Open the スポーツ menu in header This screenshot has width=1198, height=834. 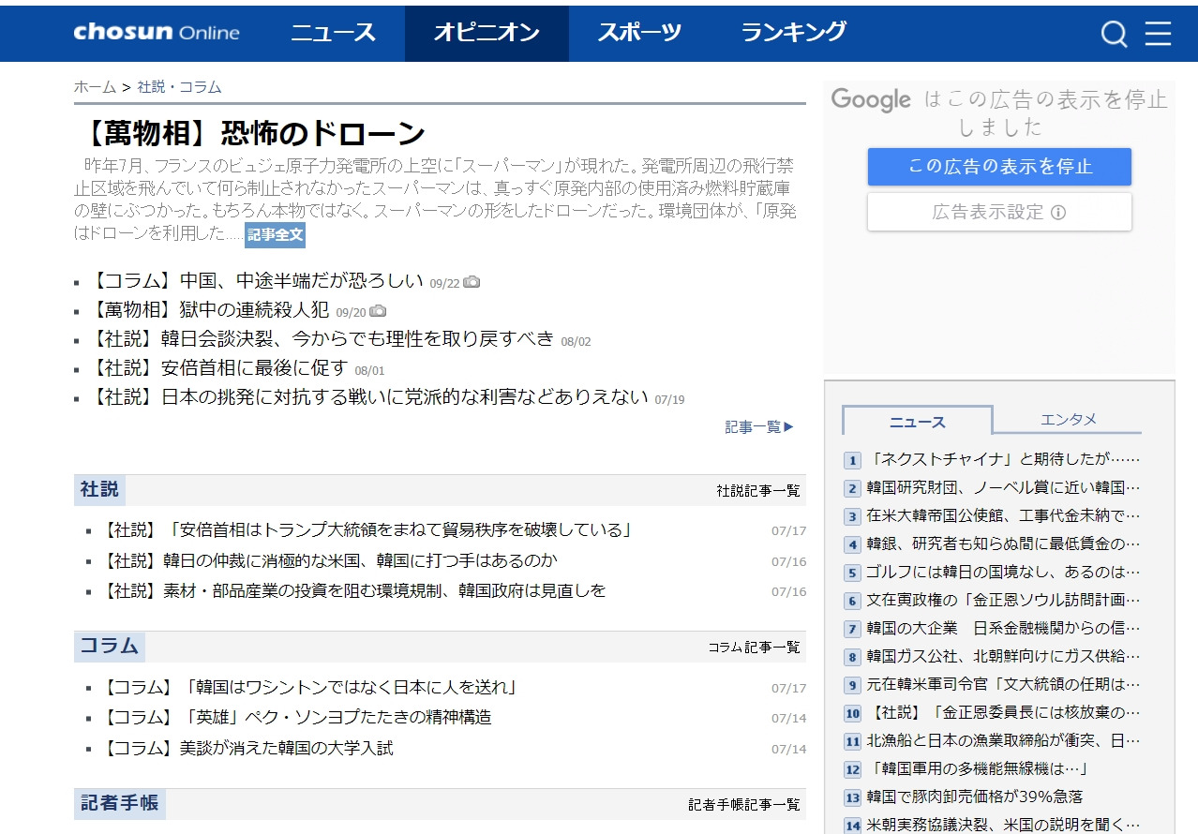(640, 33)
